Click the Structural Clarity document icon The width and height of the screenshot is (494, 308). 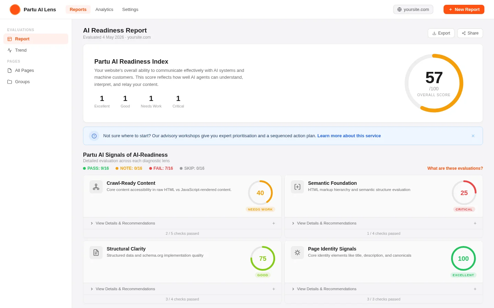[96, 253]
